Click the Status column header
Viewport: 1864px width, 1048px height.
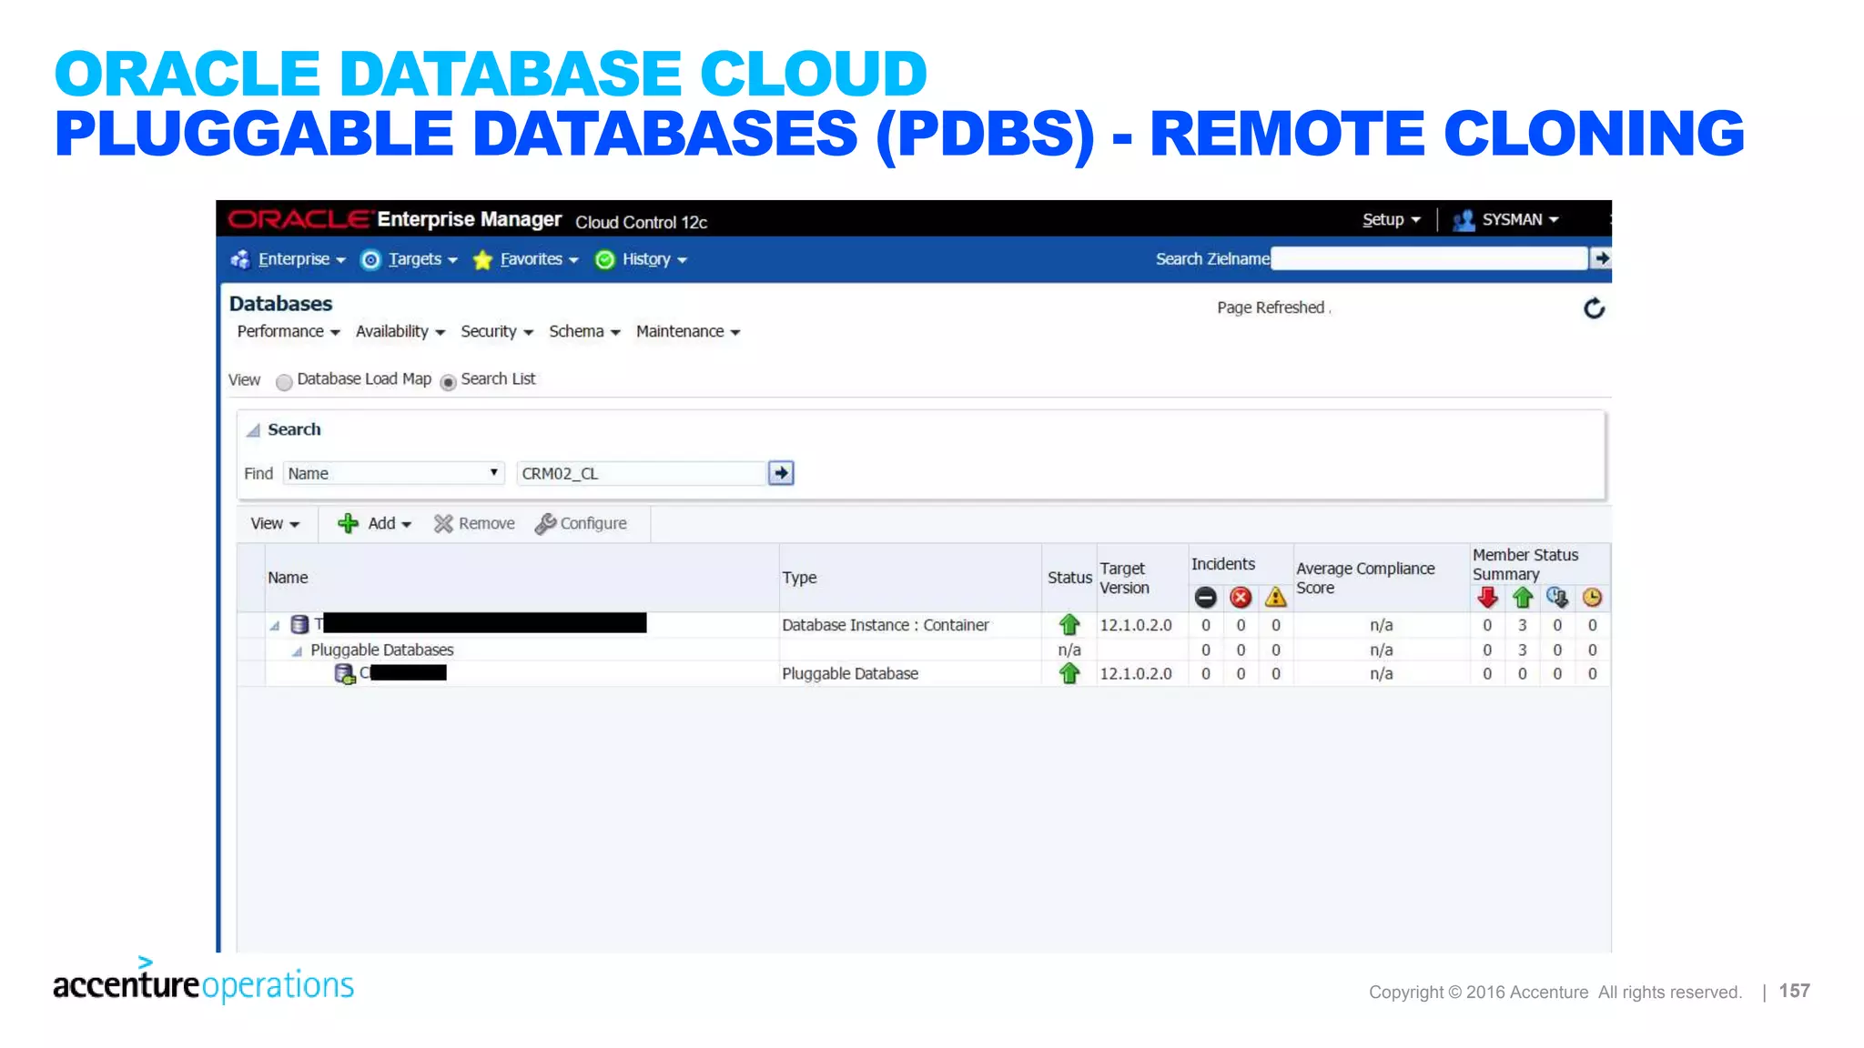(1069, 578)
